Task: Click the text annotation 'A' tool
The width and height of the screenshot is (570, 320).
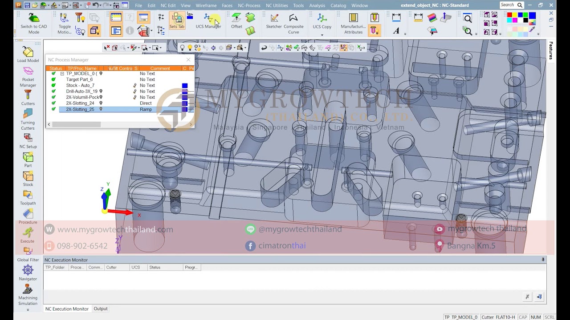Action: pyautogui.click(x=396, y=31)
